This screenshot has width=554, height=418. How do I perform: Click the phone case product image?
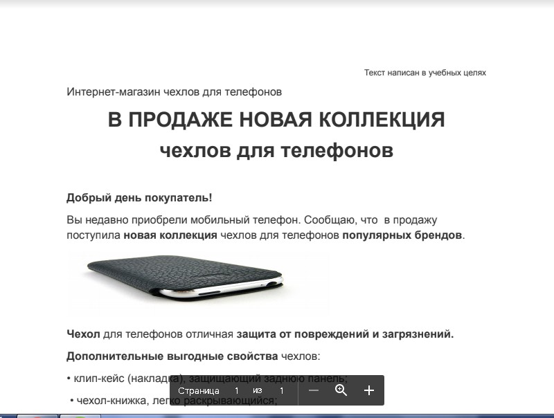[185, 279]
